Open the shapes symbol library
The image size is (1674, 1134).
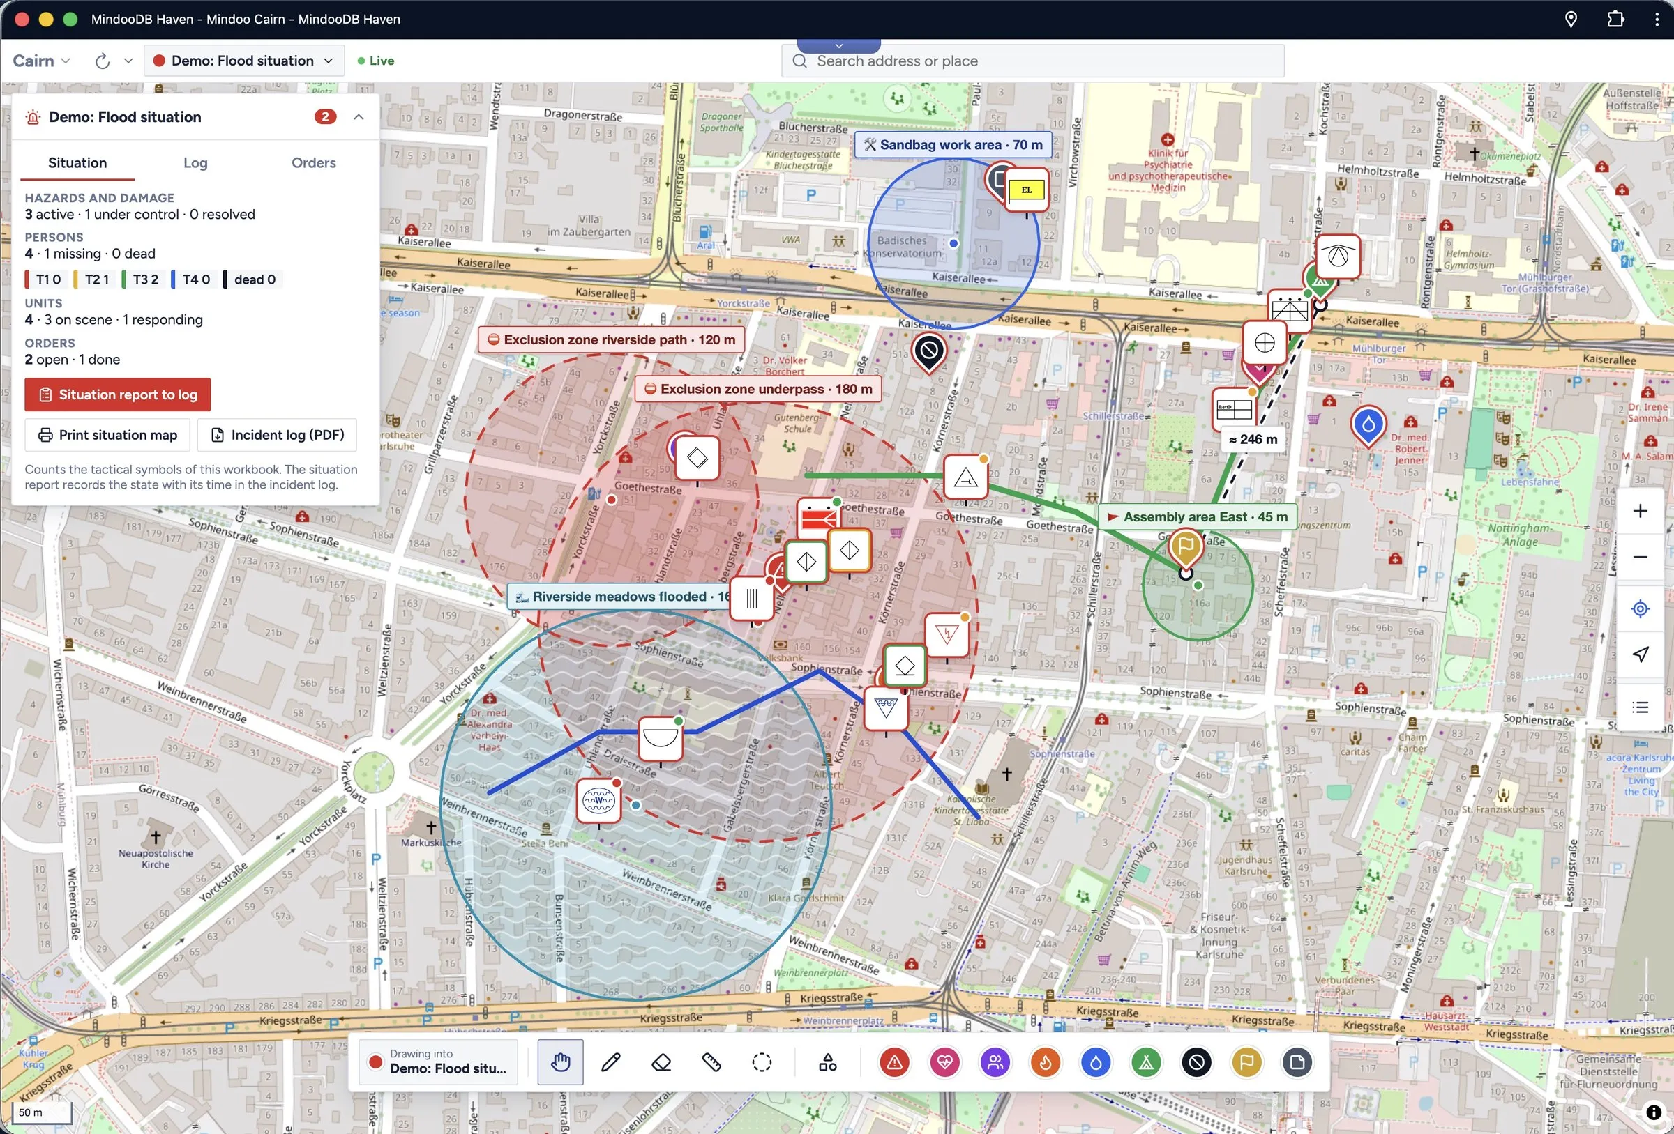point(828,1062)
